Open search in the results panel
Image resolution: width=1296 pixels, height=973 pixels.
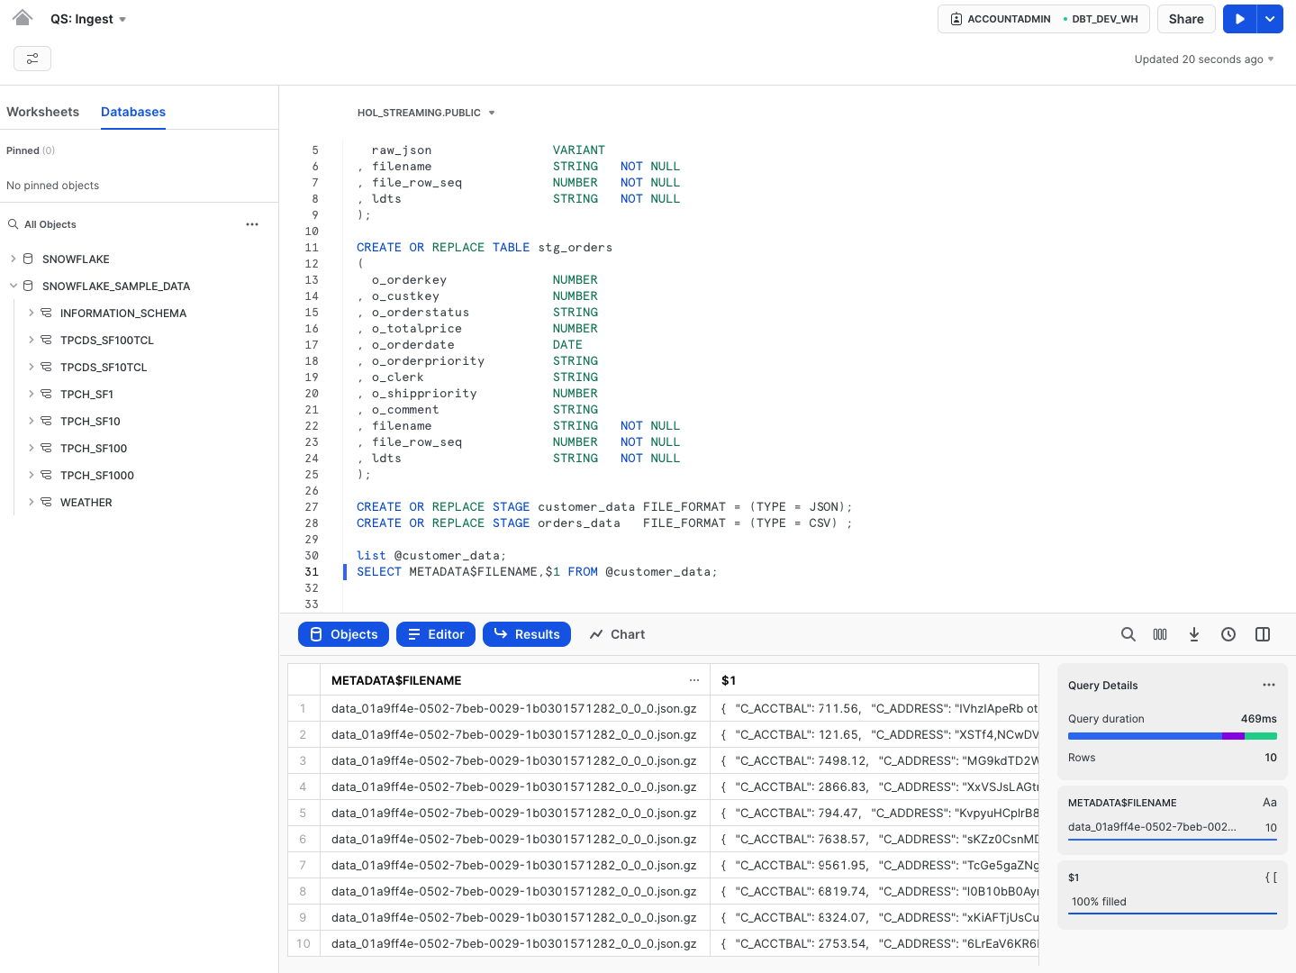pos(1128,633)
